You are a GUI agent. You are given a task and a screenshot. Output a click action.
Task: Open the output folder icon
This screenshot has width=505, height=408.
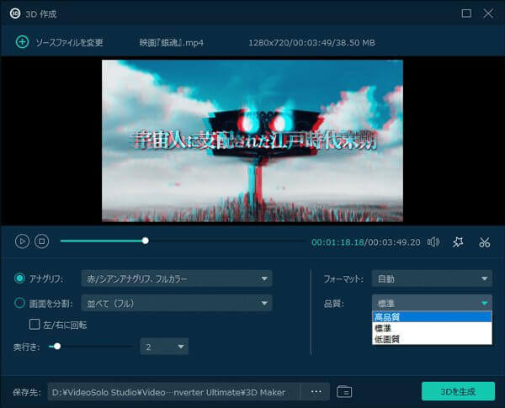tap(344, 392)
